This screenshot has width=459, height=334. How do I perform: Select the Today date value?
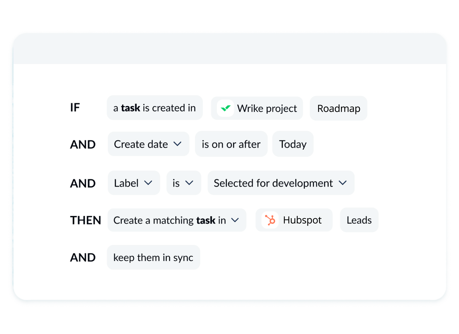pos(293,144)
